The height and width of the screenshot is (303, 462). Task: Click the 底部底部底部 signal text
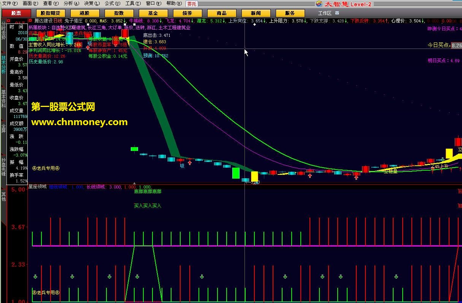click(148, 192)
